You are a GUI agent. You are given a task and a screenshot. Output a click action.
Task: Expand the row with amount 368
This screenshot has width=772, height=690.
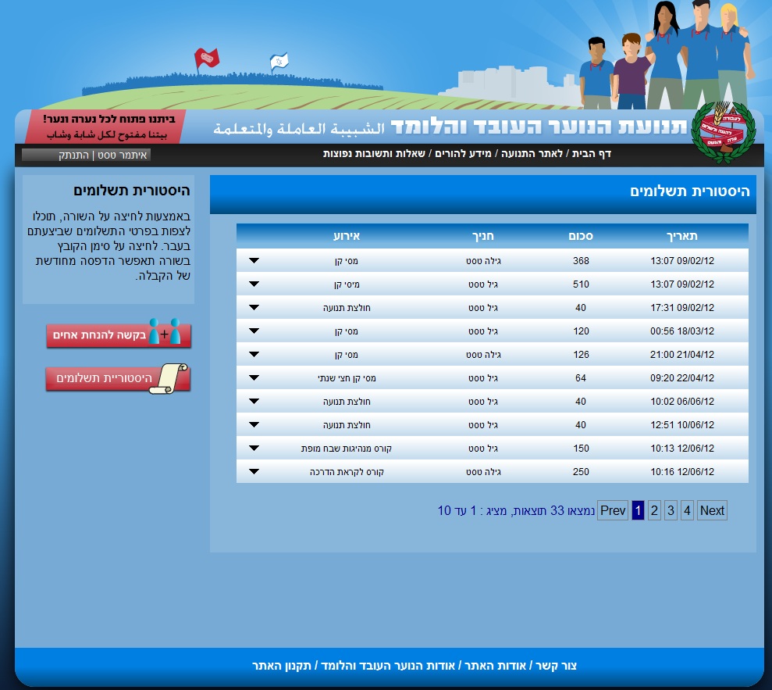[254, 260]
